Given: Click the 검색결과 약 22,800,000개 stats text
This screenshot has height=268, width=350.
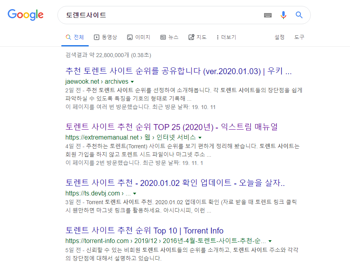Looking at the screenshot, I should (108, 55).
